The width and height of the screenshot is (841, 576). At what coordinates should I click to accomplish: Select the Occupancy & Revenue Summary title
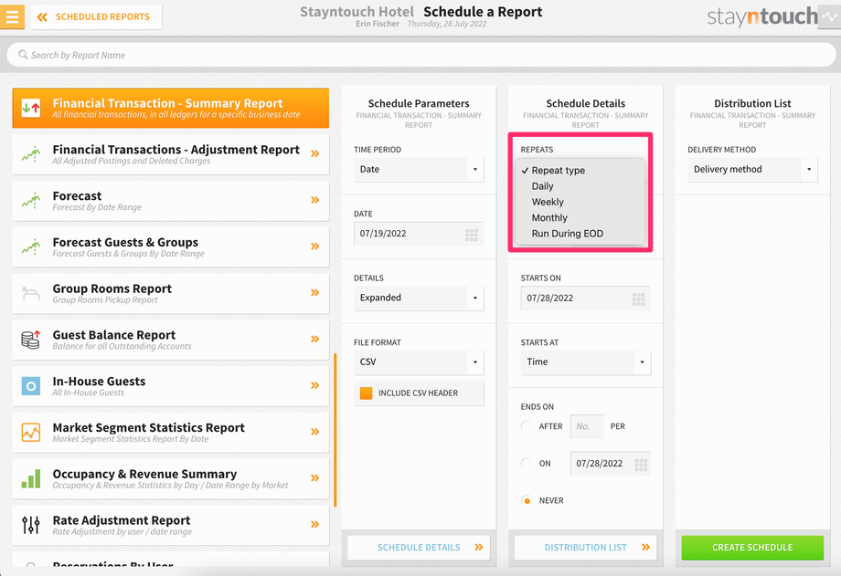point(144,474)
